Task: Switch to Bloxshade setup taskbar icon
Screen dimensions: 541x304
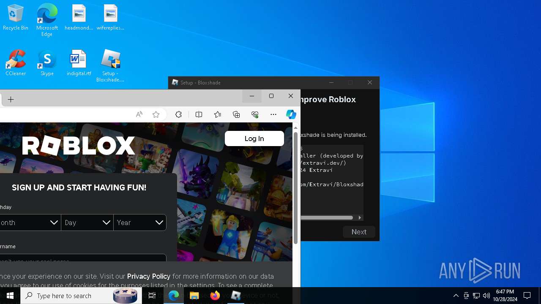Action: pyautogui.click(x=236, y=296)
